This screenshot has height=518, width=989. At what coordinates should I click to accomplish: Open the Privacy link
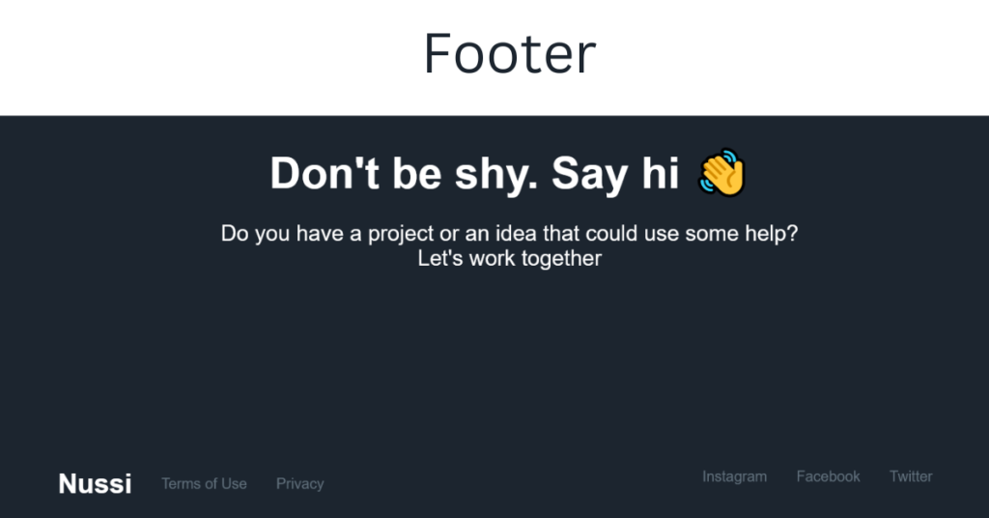click(x=300, y=484)
